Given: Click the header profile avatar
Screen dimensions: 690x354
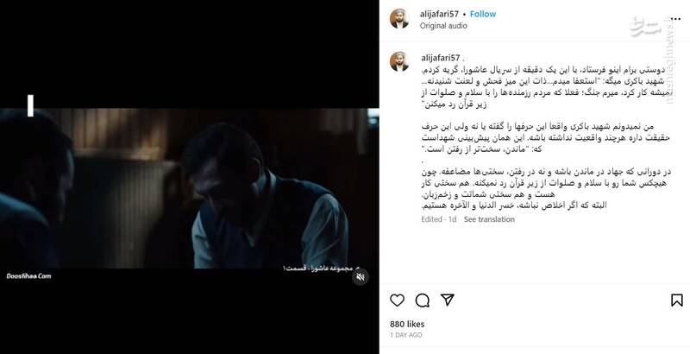Looking at the screenshot, I should [399, 19].
